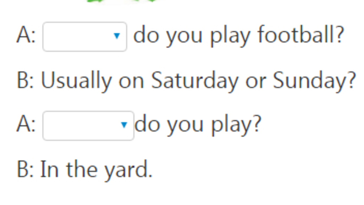Click the word "football?"
This screenshot has width=364, height=205.
coord(301,35)
